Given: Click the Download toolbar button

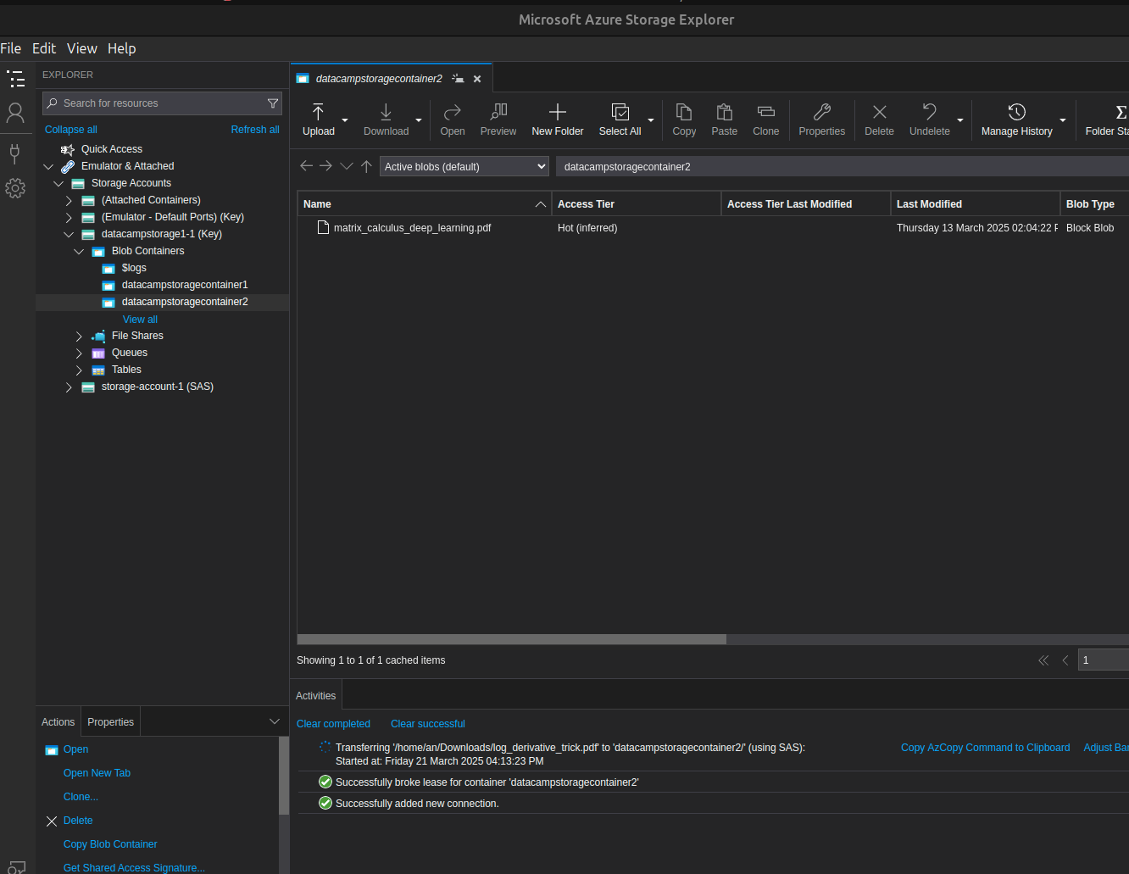Looking at the screenshot, I should (386, 120).
